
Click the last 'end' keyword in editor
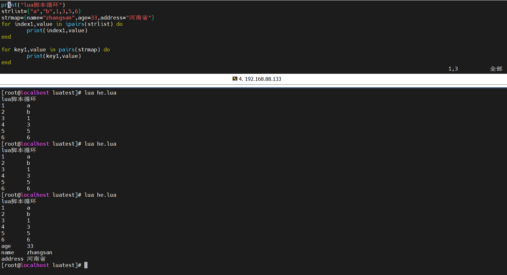[x=6, y=62]
